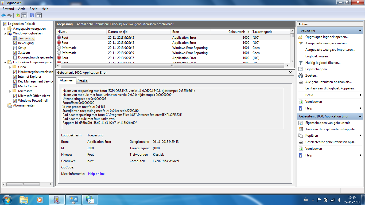Open the Beeld menu in menu bar
365x205 pixels.
coord(34,9)
